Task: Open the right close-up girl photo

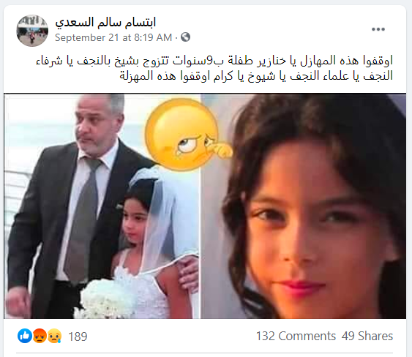Action: tap(304, 206)
